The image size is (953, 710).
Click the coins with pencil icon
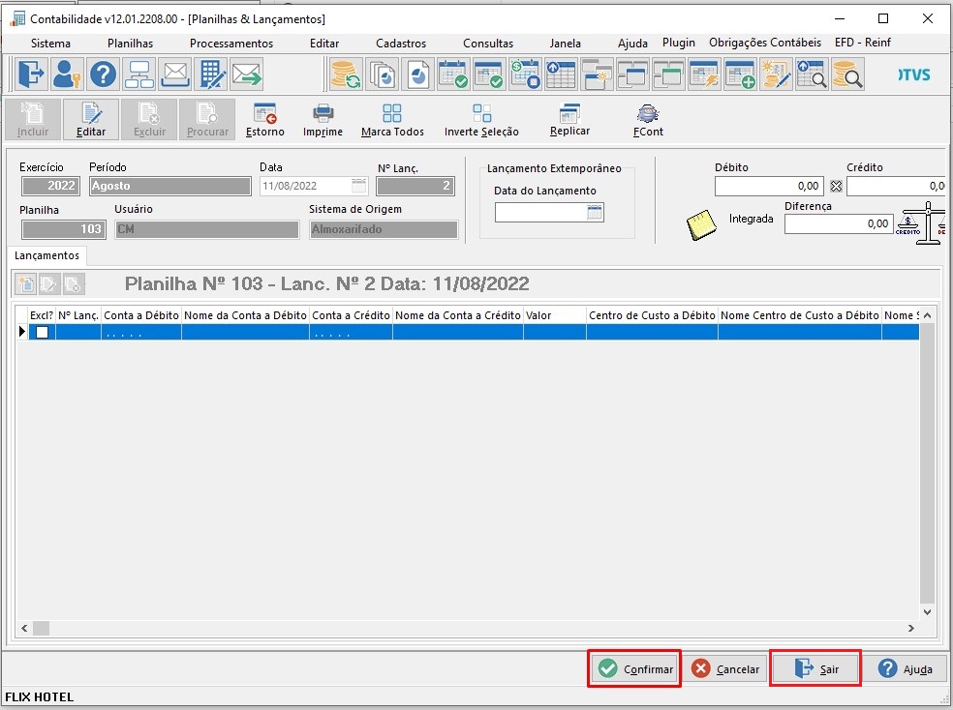[776, 74]
